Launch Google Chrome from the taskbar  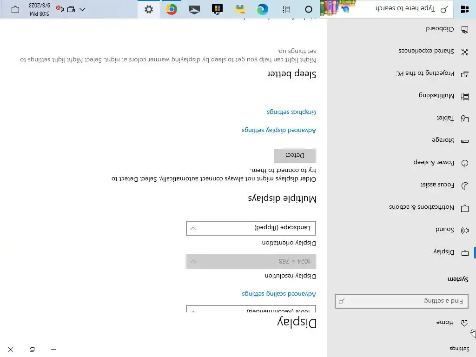pos(172,9)
